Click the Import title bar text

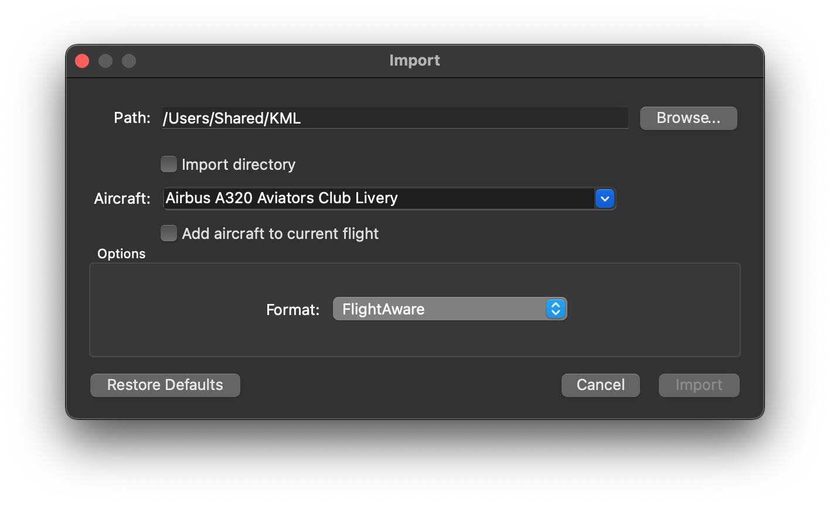tap(414, 60)
